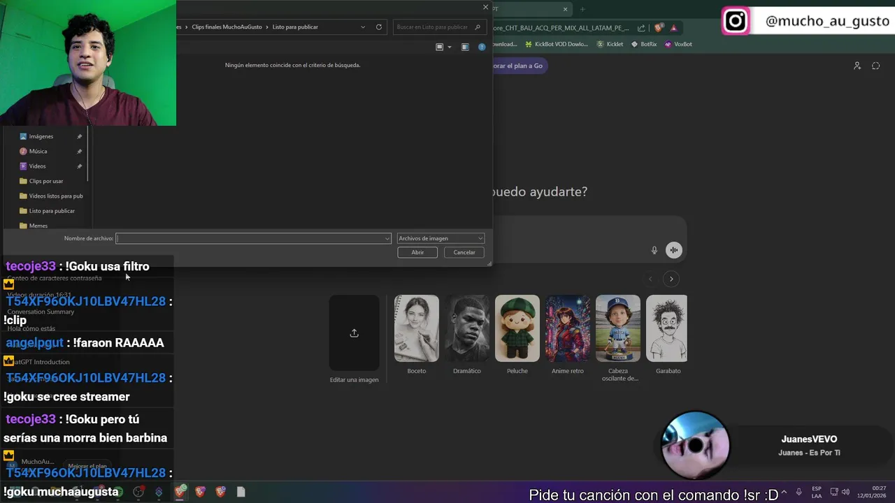Select Videos in file dialog sidebar
This screenshot has height=503, width=895.
pos(38,166)
